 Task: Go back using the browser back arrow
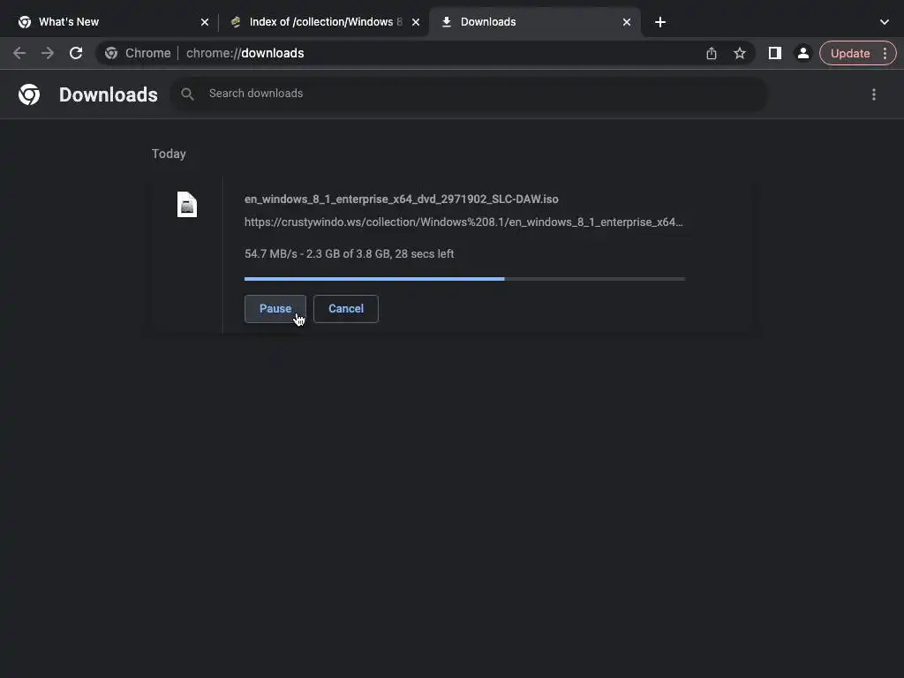tap(19, 53)
